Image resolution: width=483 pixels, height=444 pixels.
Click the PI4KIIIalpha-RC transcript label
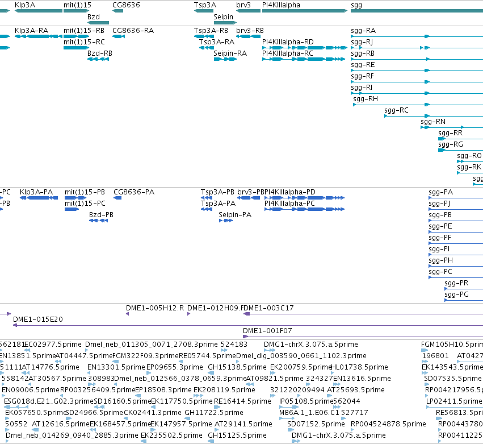click(288, 53)
